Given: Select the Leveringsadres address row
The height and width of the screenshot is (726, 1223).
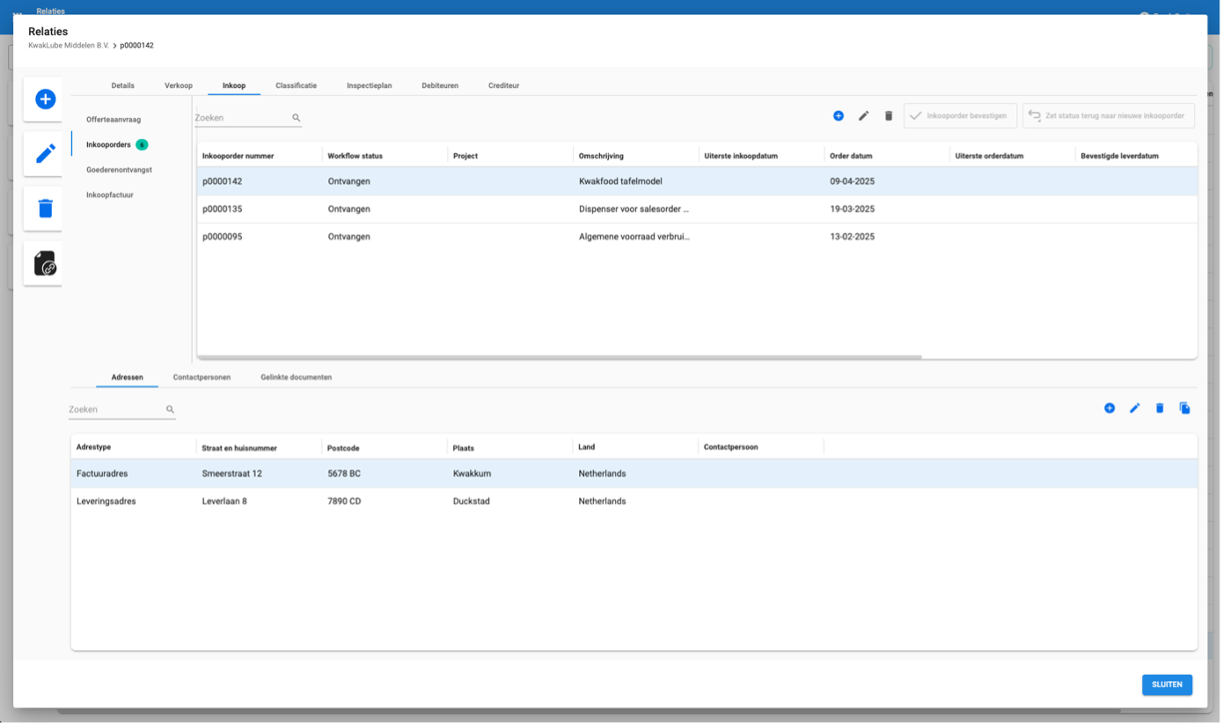Looking at the screenshot, I should (633, 502).
